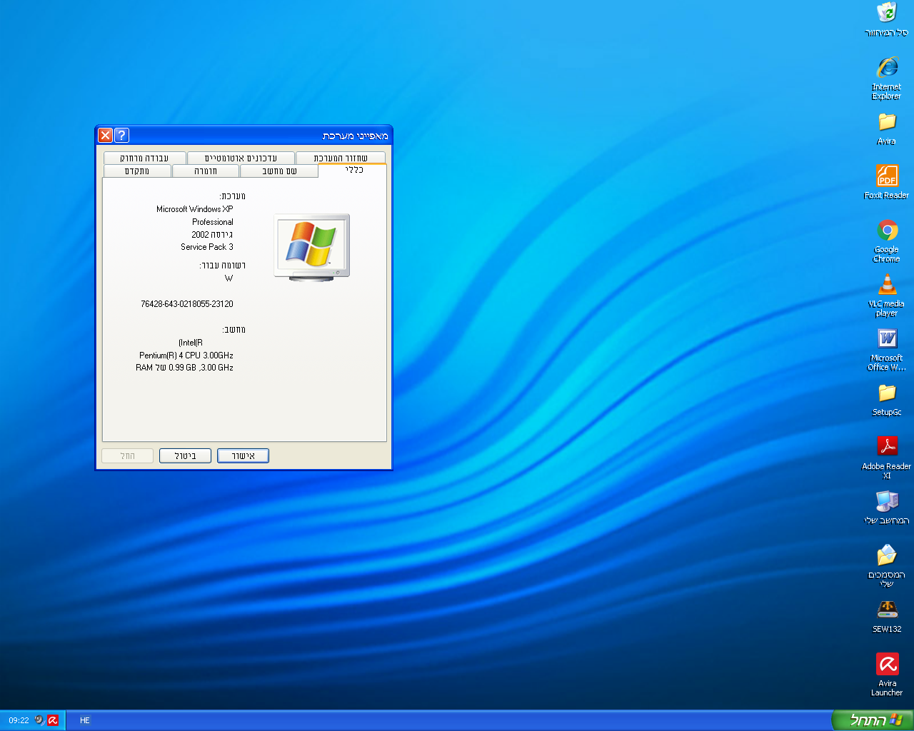Viewport: 914px width, 731px height.
Task: Click the greyed-out Apply (החל) button
Action: pyautogui.click(x=127, y=455)
